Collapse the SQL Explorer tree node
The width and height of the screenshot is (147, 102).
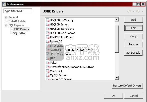click(6, 25)
